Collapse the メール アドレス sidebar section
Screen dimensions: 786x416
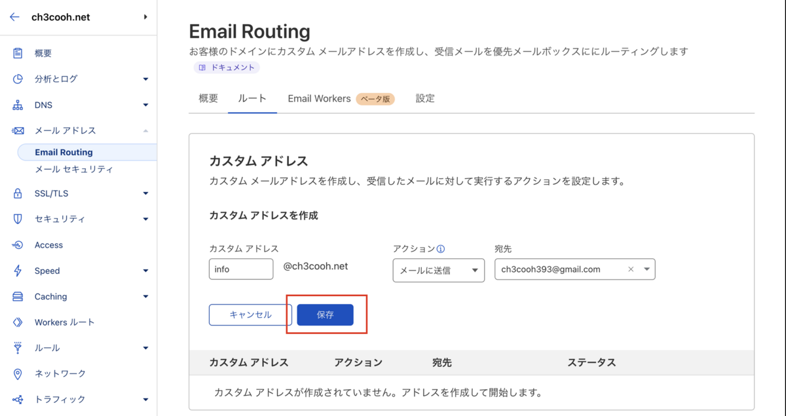145,131
